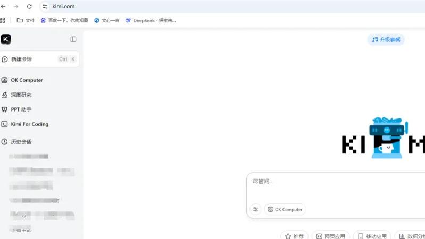
Task: Reload the kimi.com page
Action: pos(29,6)
